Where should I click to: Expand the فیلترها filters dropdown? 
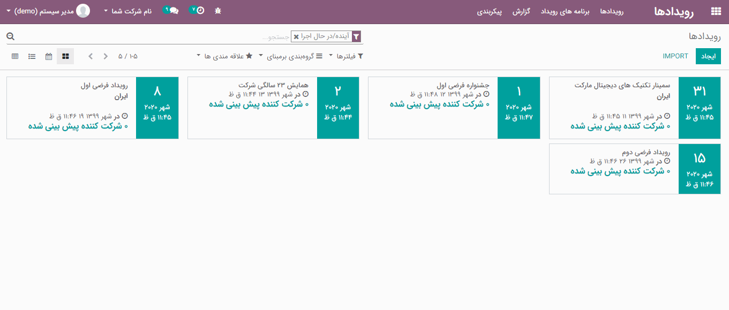pos(345,56)
